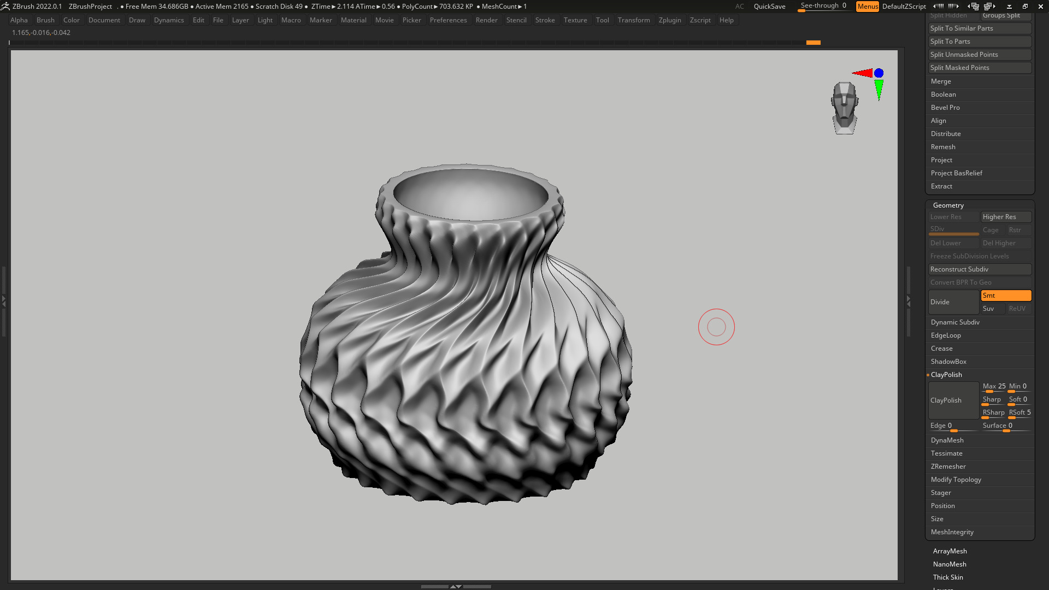Toggle the Rstr option
This screenshot has height=590, width=1049.
click(1019, 230)
